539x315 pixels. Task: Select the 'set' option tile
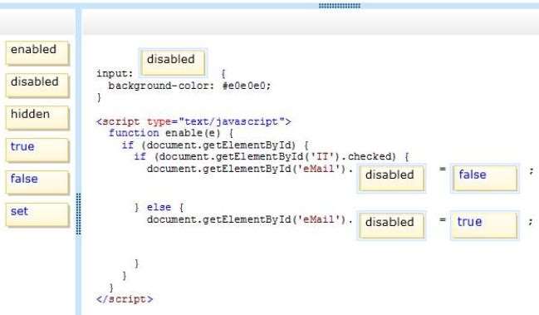pyautogui.click(x=37, y=214)
